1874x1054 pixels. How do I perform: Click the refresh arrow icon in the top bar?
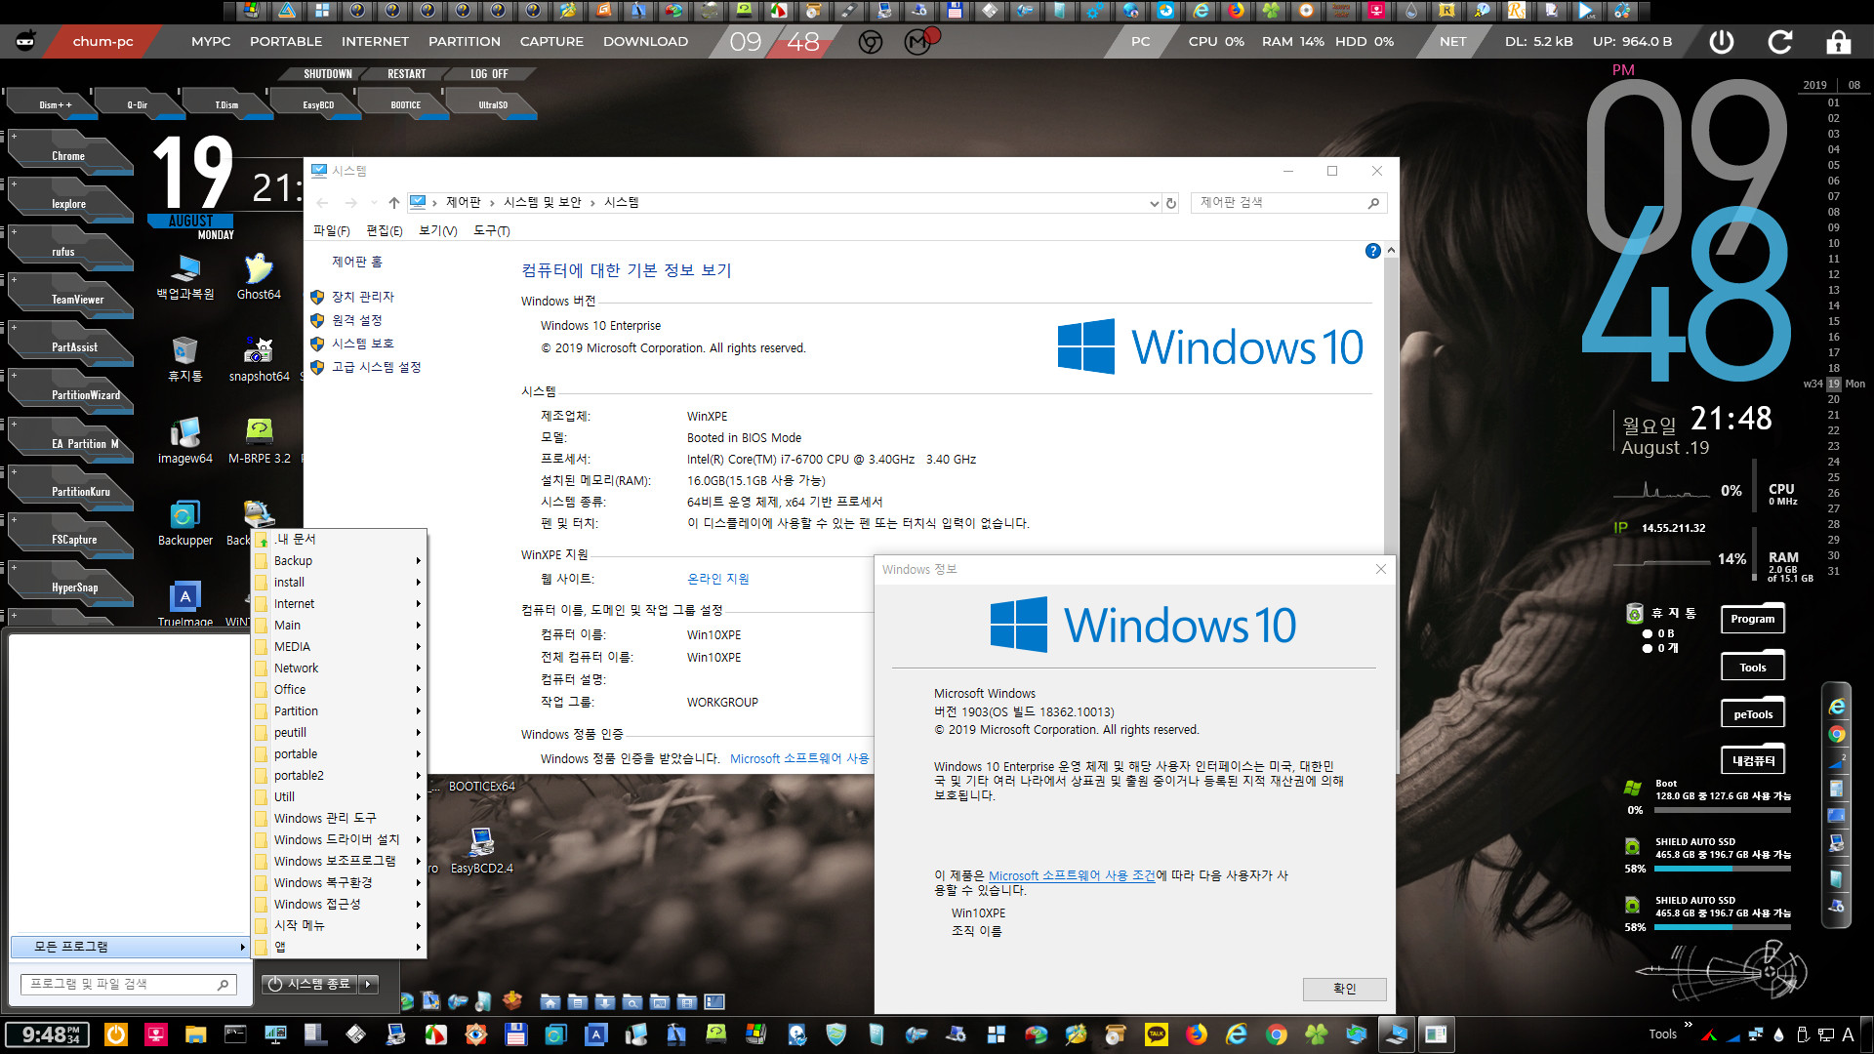[1780, 42]
